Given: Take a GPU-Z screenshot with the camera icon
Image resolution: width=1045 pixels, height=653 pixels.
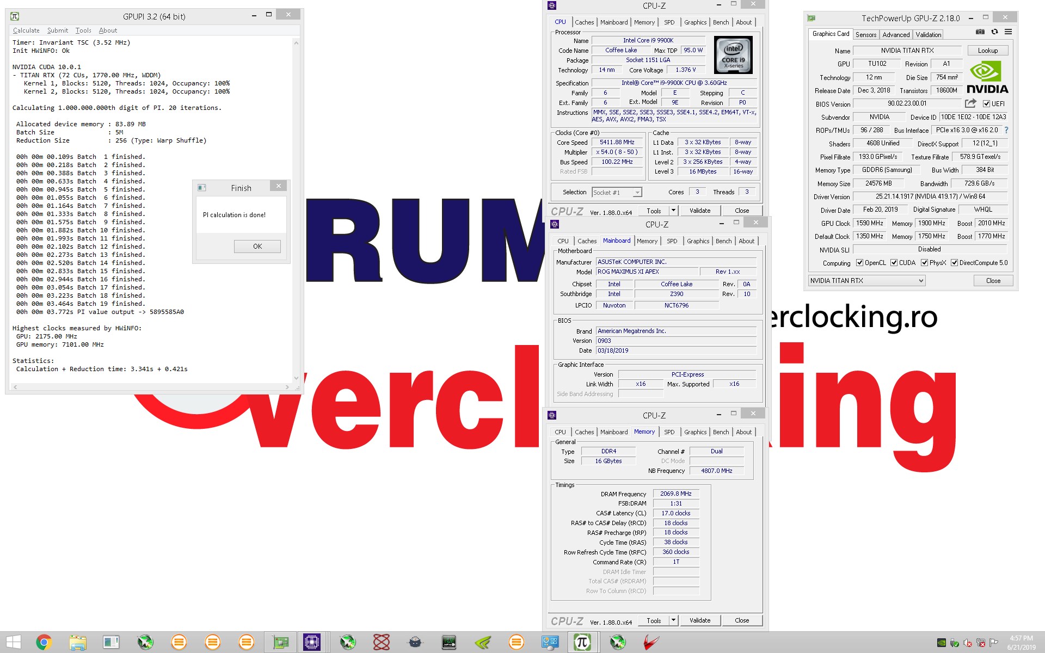Looking at the screenshot, I should 980,32.
